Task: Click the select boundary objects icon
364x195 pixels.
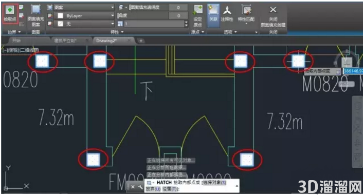Action: (x=21, y=7)
